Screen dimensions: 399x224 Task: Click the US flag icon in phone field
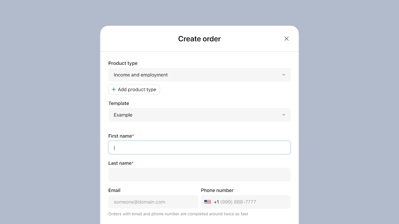(207, 202)
